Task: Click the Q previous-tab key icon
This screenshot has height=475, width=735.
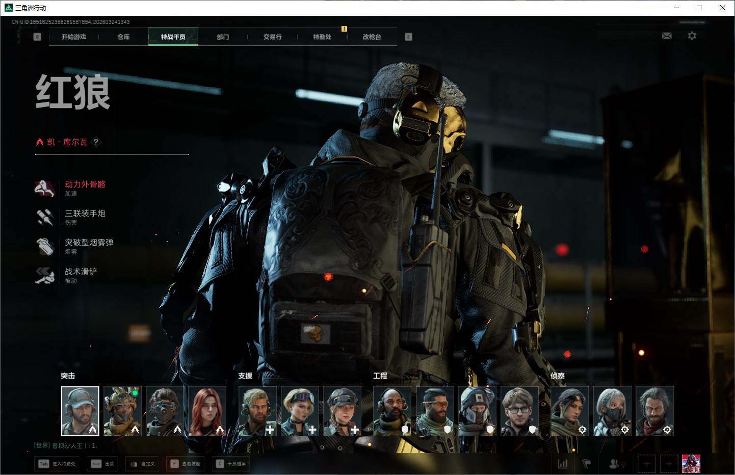Action: pos(37,37)
